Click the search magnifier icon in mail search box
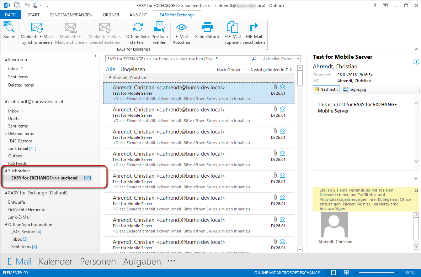The width and height of the screenshot is (421, 277). (x=254, y=59)
